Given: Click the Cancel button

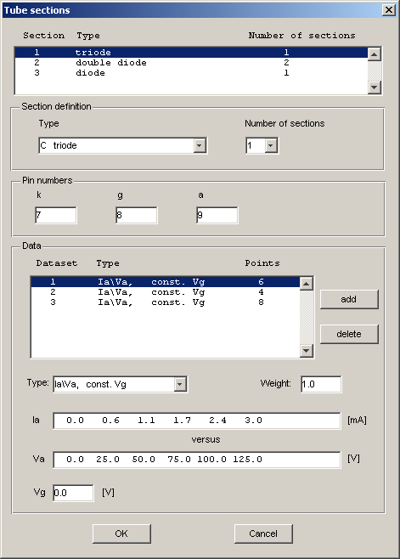Looking at the screenshot, I should (x=263, y=534).
